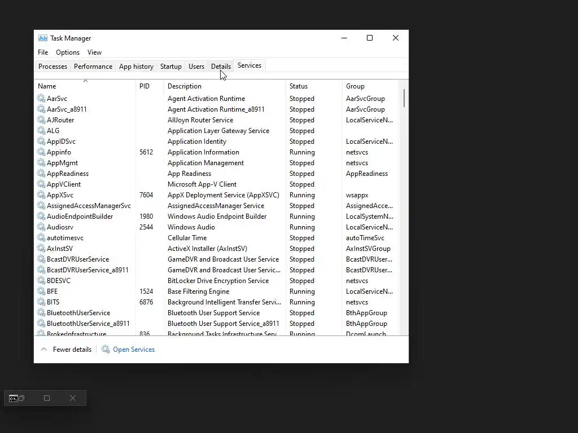Click the Microsoft App-V Client description
The image size is (578, 433).
click(202, 184)
